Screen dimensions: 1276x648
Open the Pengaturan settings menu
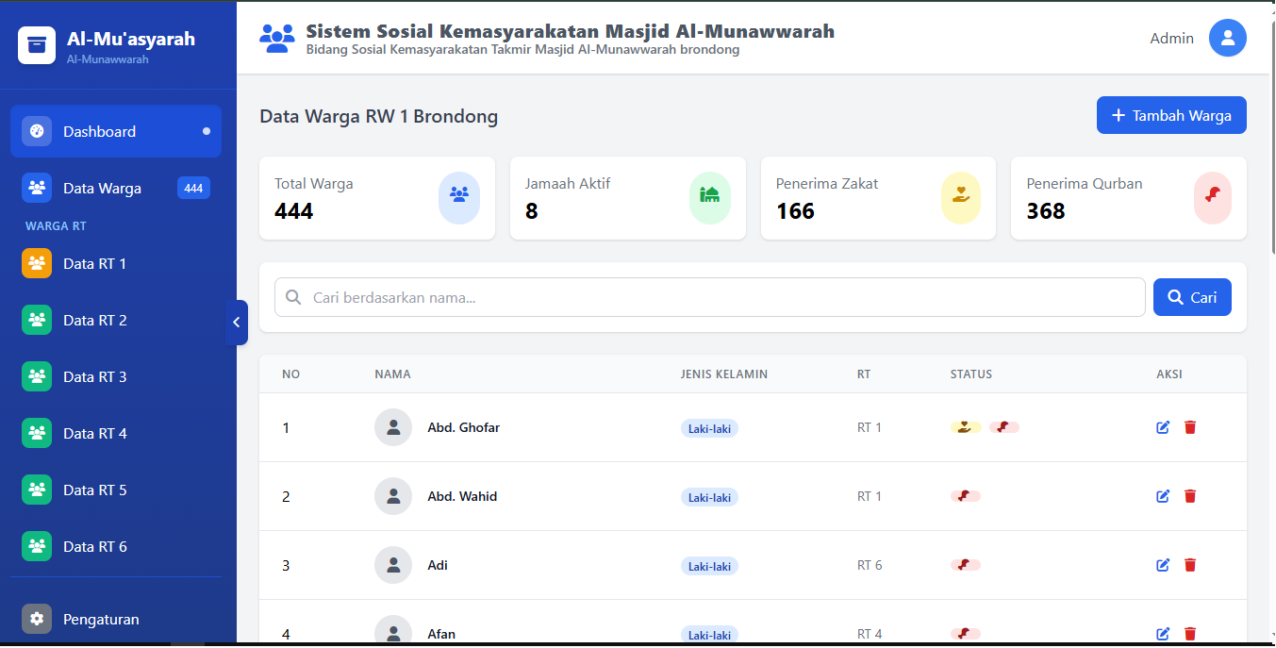(x=101, y=620)
